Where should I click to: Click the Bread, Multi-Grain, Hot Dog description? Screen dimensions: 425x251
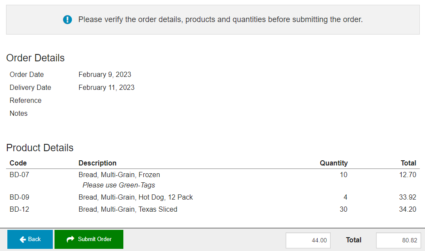135,197
